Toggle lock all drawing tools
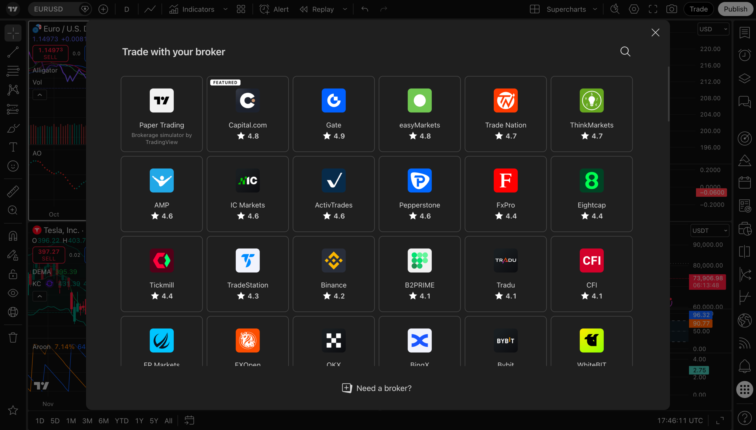Viewport: 756px width, 430px height. pyautogui.click(x=13, y=274)
